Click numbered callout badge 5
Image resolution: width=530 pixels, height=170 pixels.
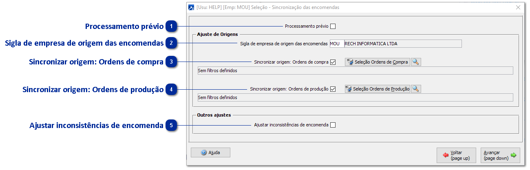[x=172, y=125]
